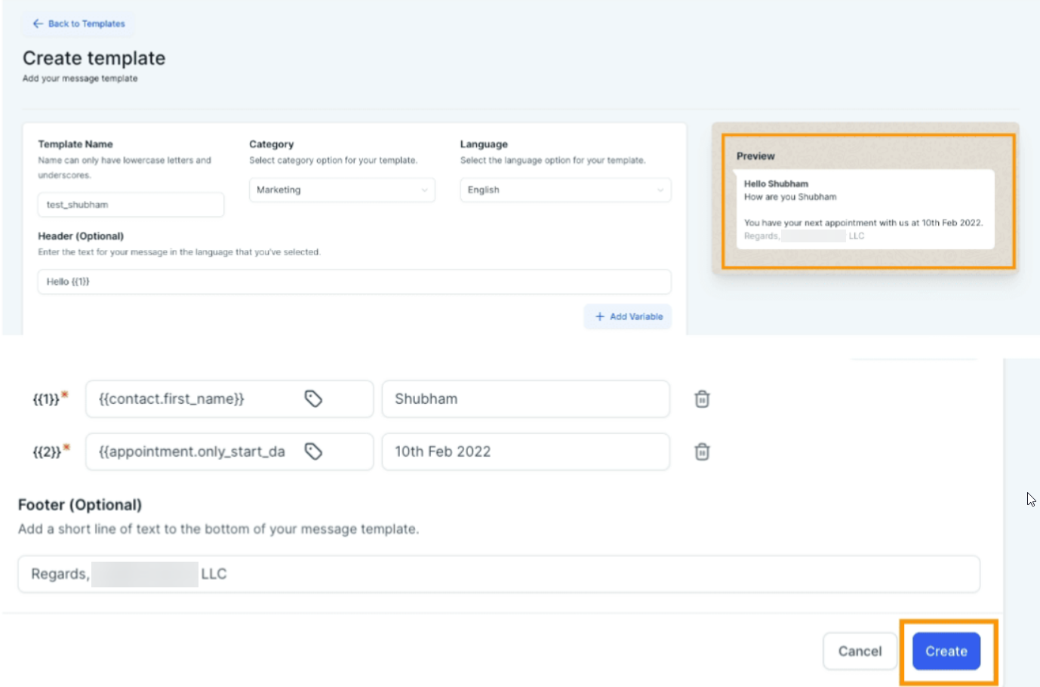The image size is (1040, 687).
Task: Click the plus icon beside Add Variable
Action: tap(600, 317)
